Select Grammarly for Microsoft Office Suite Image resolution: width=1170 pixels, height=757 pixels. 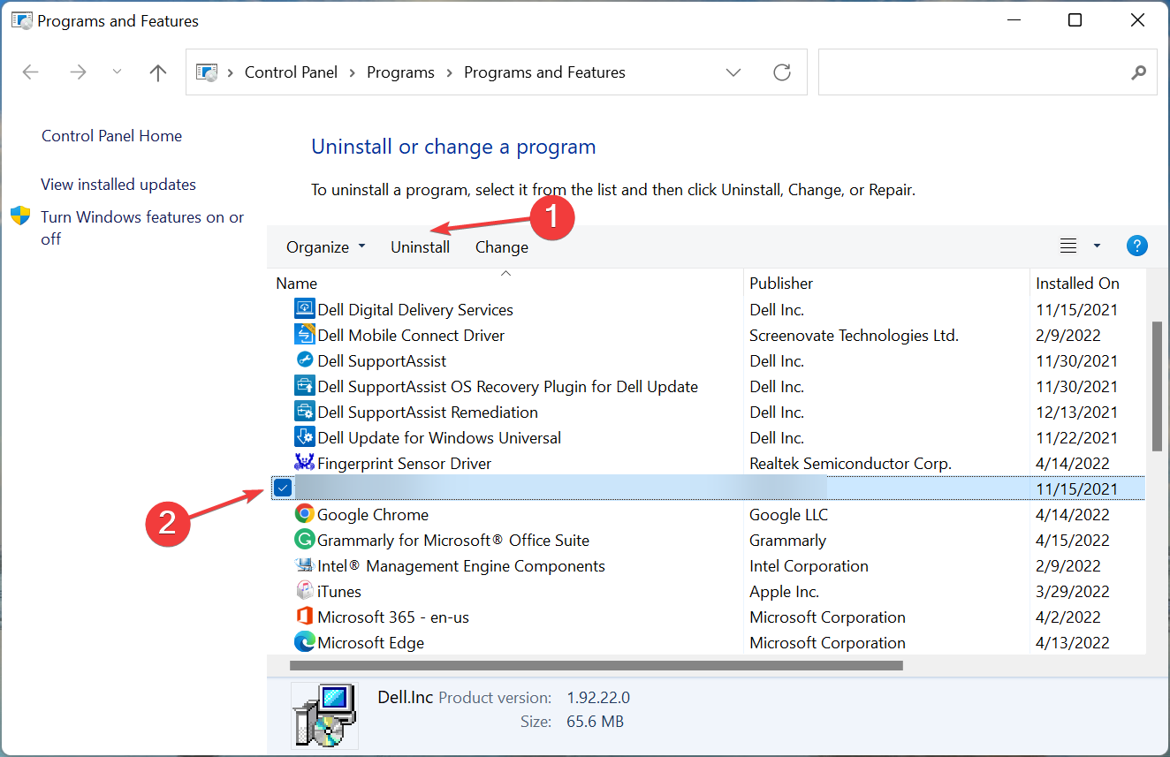[706, 540]
